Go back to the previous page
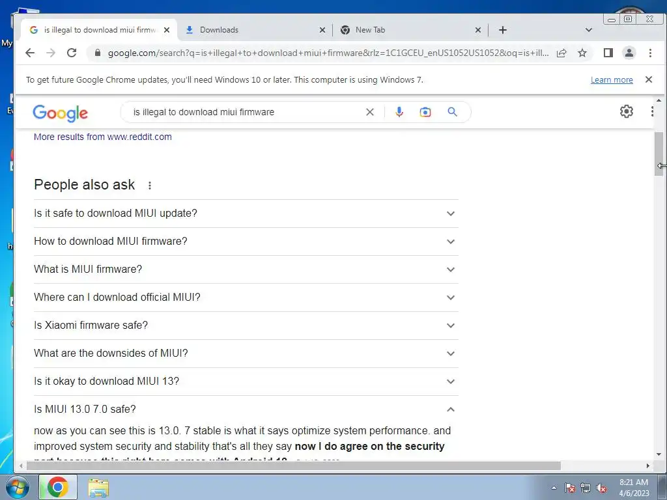Image resolution: width=667 pixels, height=500 pixels. (30, 53)
